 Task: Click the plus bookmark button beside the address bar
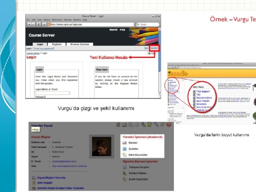(x=44, y=24)
